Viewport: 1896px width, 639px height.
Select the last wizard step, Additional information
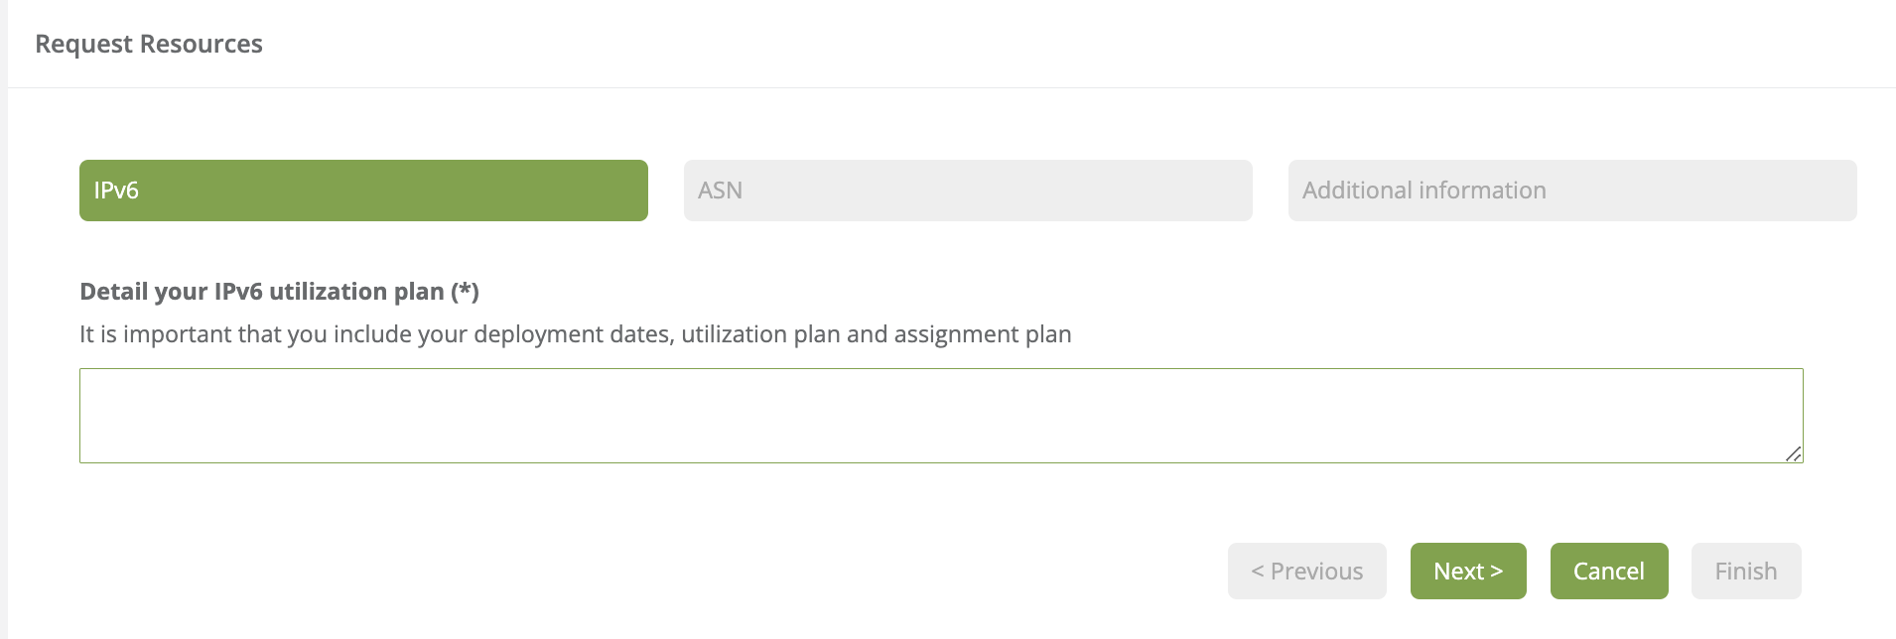pos(1572,191)
